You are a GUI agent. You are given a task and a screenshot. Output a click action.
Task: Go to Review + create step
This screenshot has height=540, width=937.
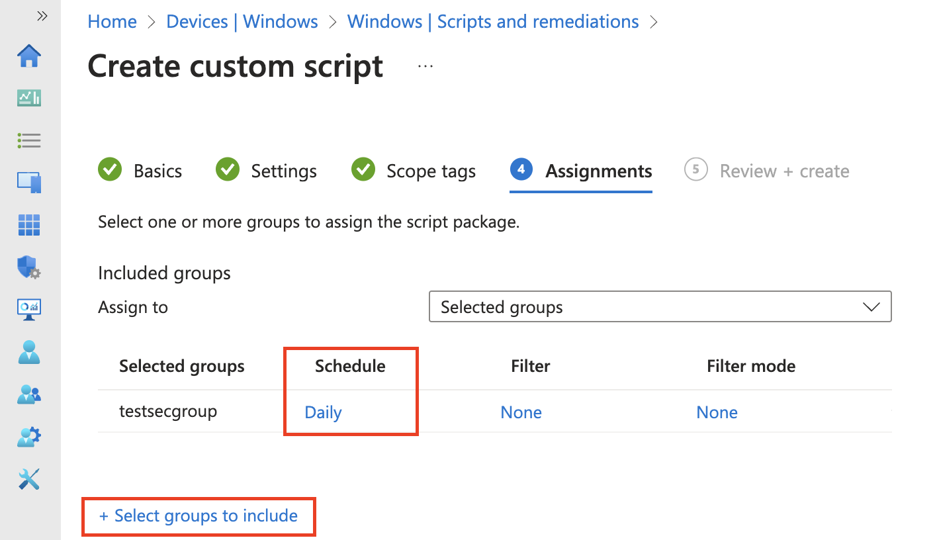point(767,171)
